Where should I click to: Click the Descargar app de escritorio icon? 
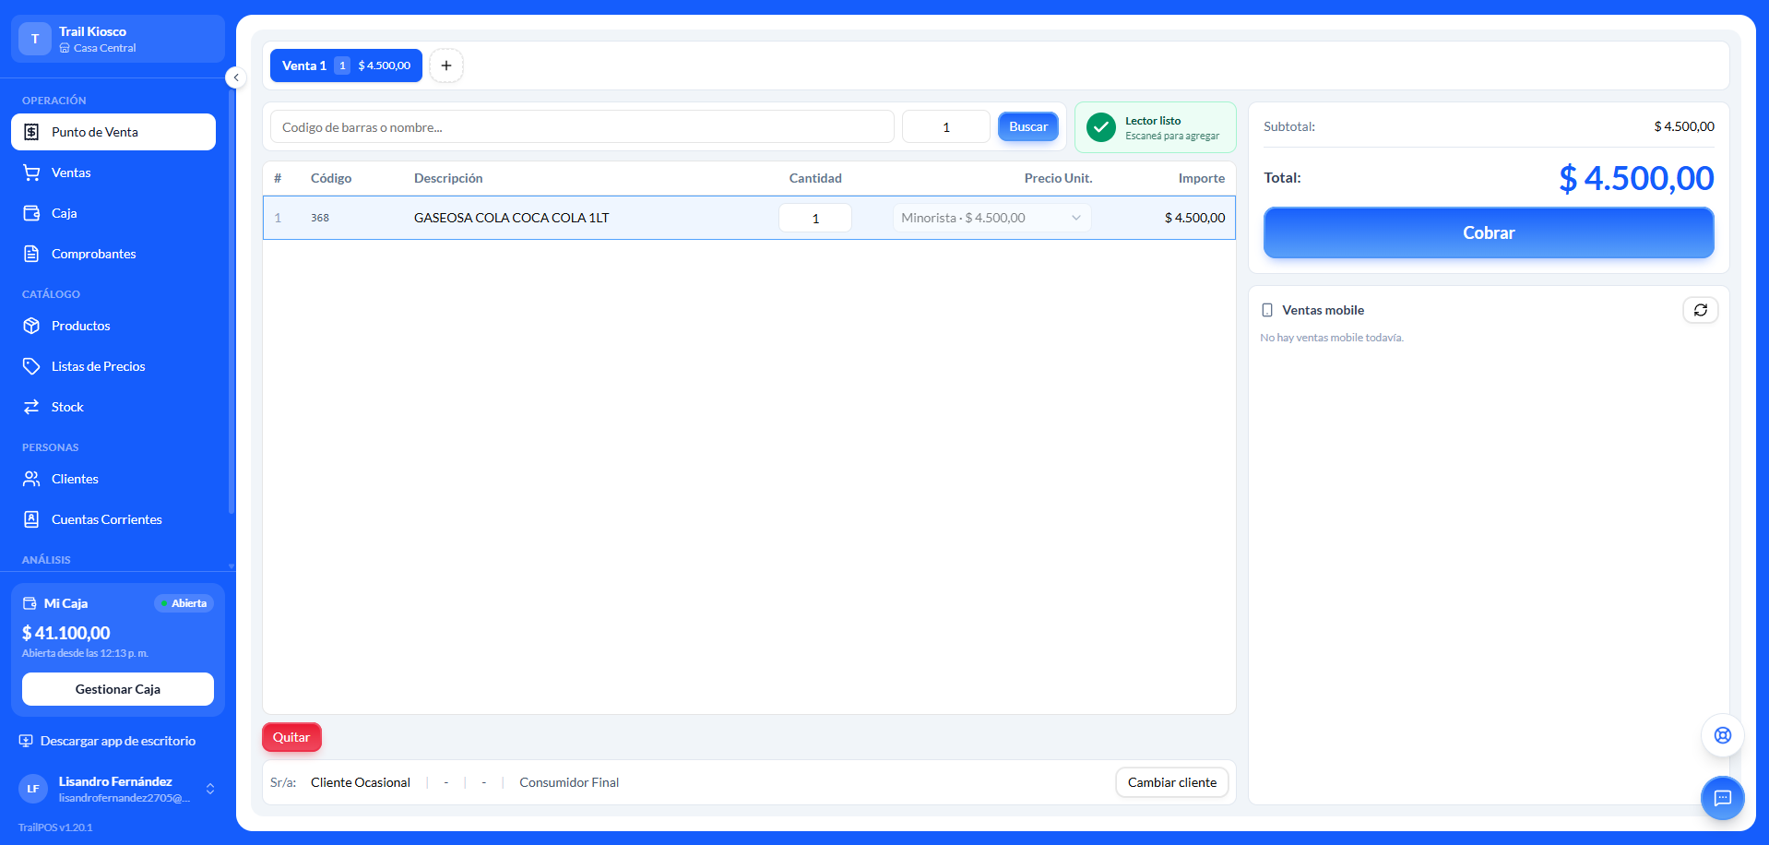pos(26,741)
